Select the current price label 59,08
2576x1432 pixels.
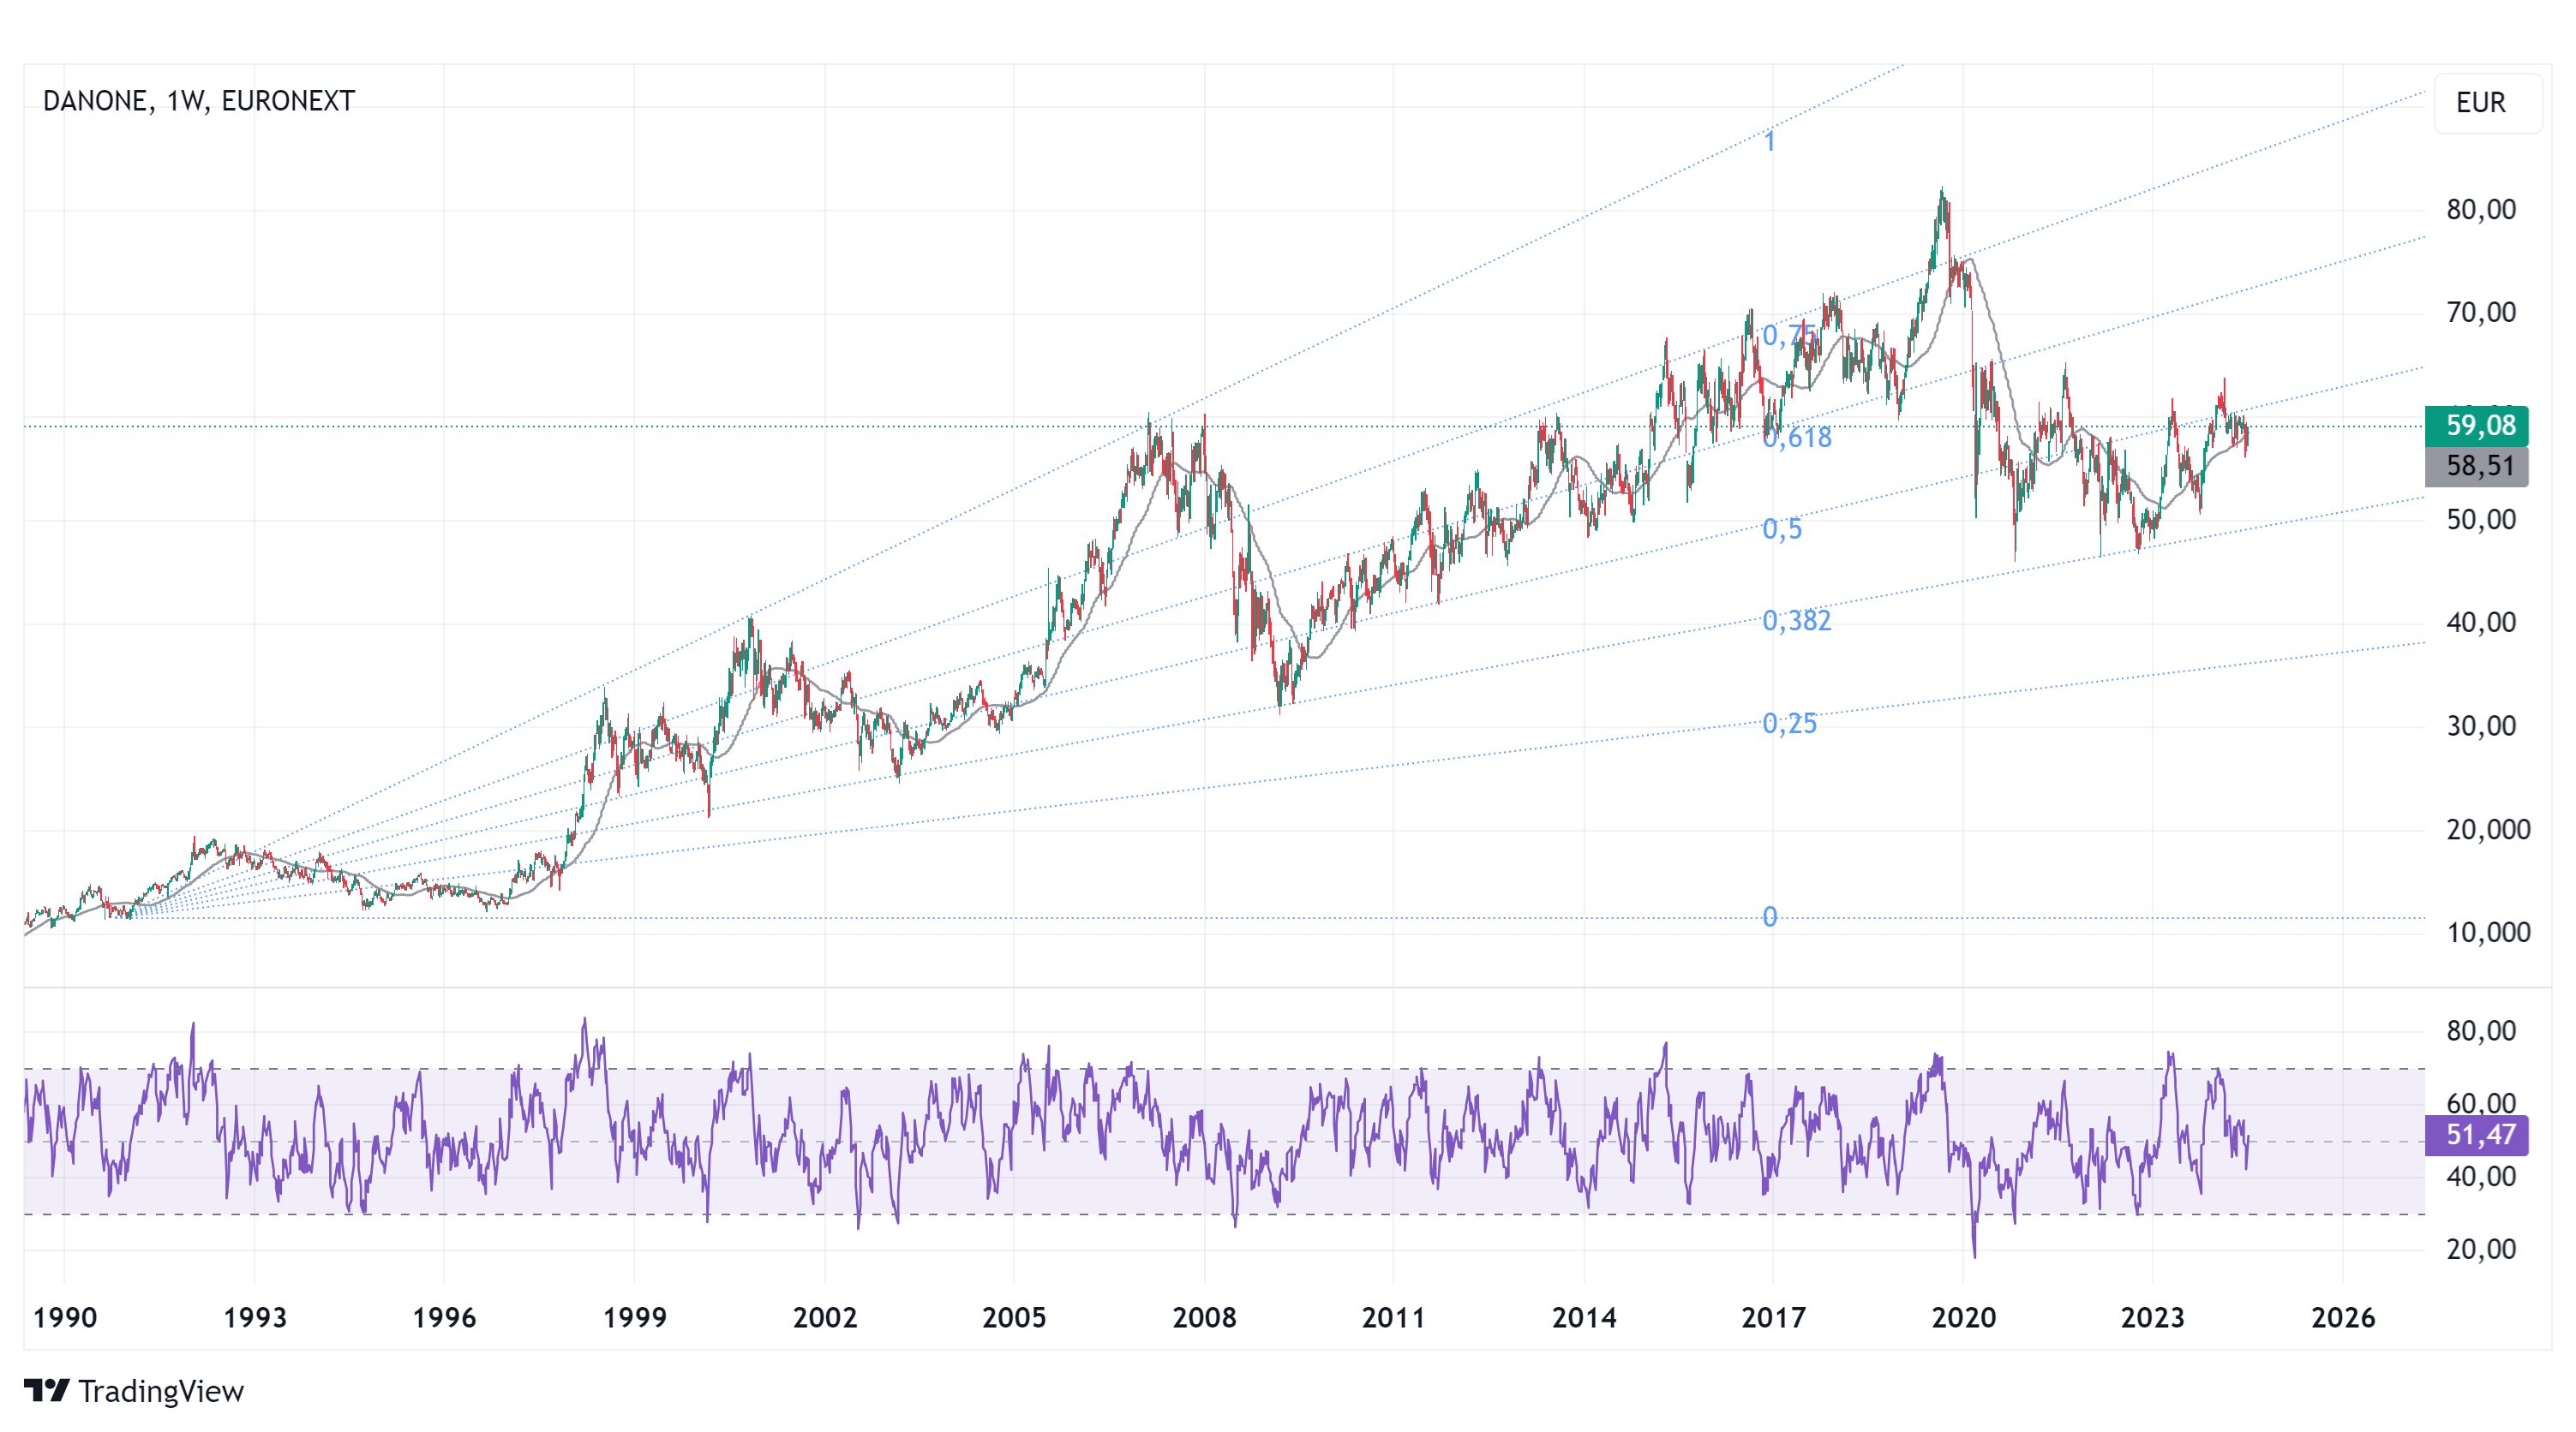(x=2476, y=426)
